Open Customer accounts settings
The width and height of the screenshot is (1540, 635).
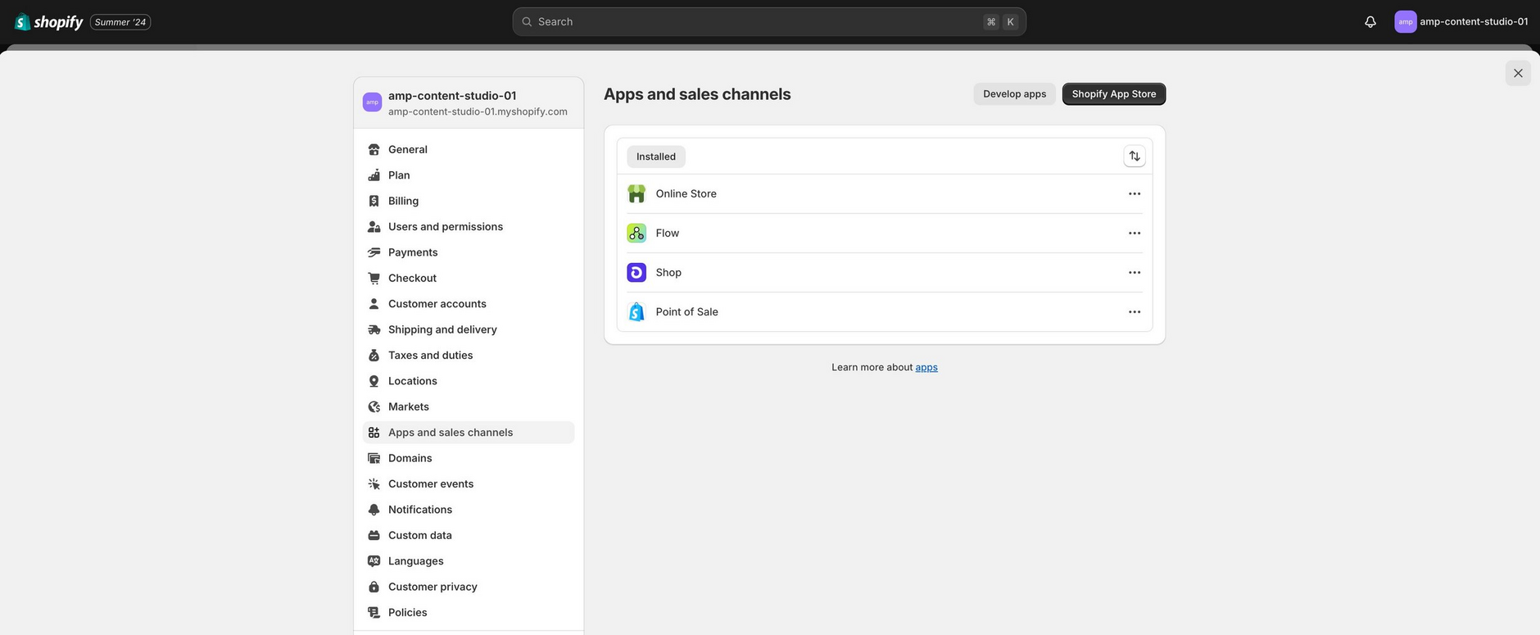pyautogui.click(x=469, y=304)
